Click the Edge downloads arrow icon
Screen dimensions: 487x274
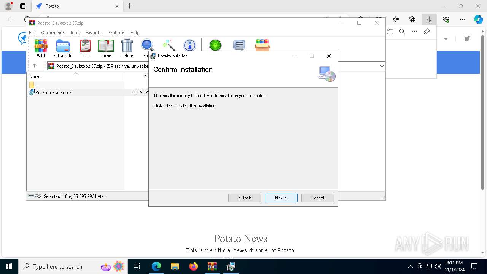coord(429,19)
